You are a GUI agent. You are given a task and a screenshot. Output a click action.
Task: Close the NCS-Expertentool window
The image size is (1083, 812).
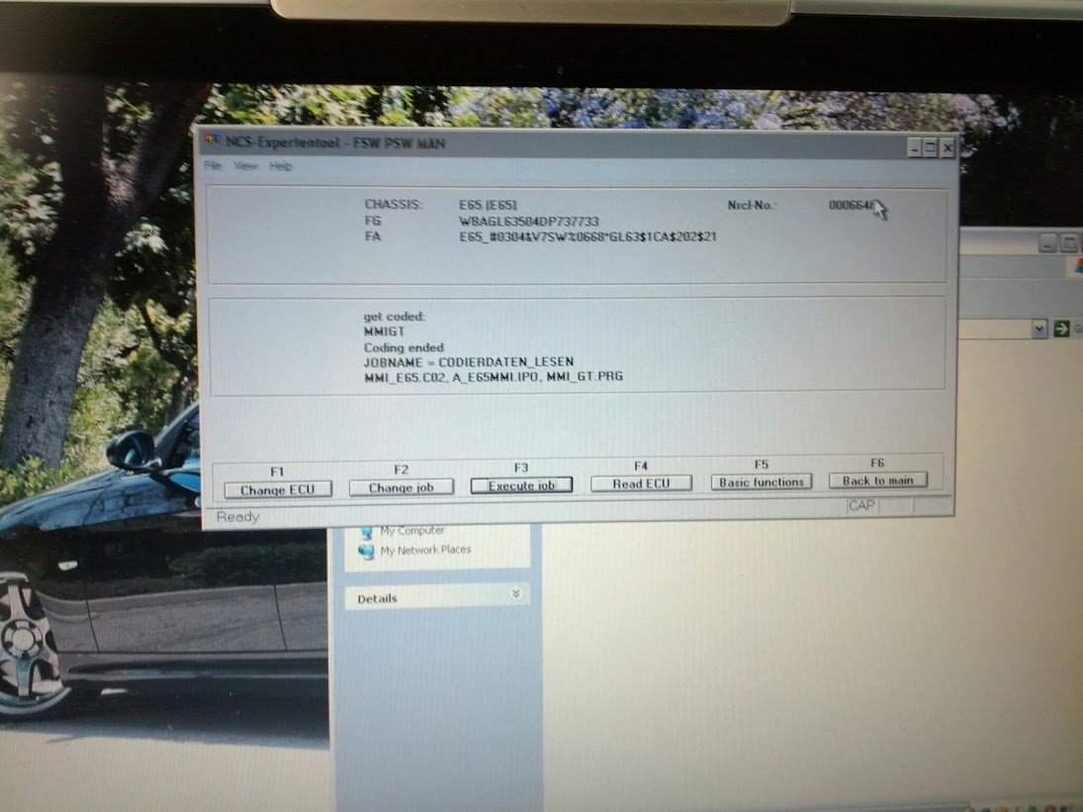pyautogui.click(x=948, y=147)
